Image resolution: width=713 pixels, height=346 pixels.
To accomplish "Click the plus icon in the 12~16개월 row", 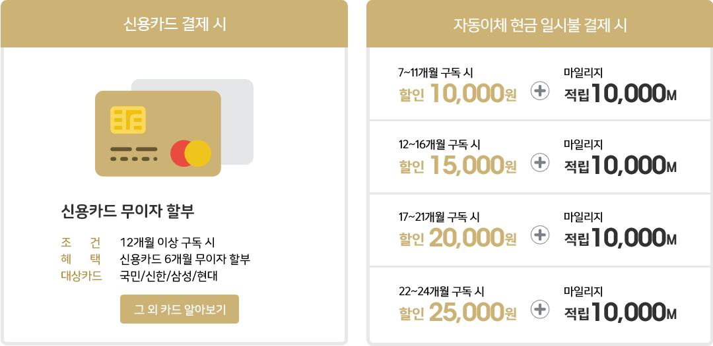I will 540,163.
